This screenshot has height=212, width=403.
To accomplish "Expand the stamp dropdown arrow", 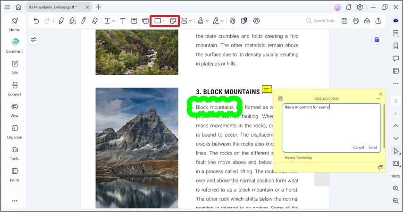I will point(207,21).
